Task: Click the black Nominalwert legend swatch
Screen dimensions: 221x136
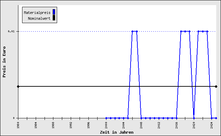Action: (54, 18)
